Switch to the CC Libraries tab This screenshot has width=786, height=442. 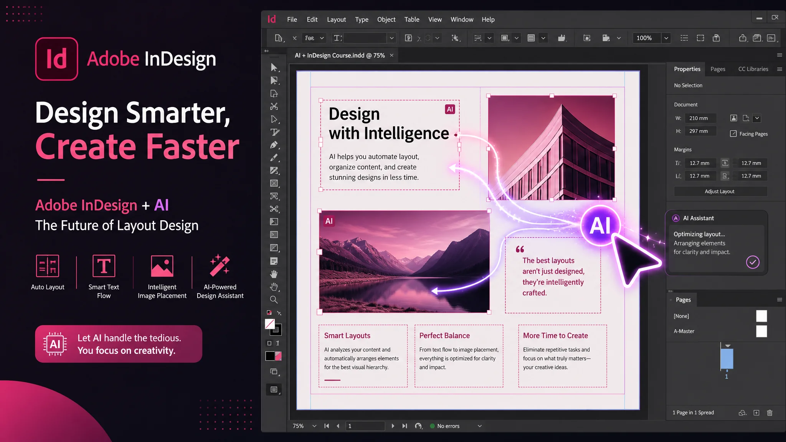[753, 69]
